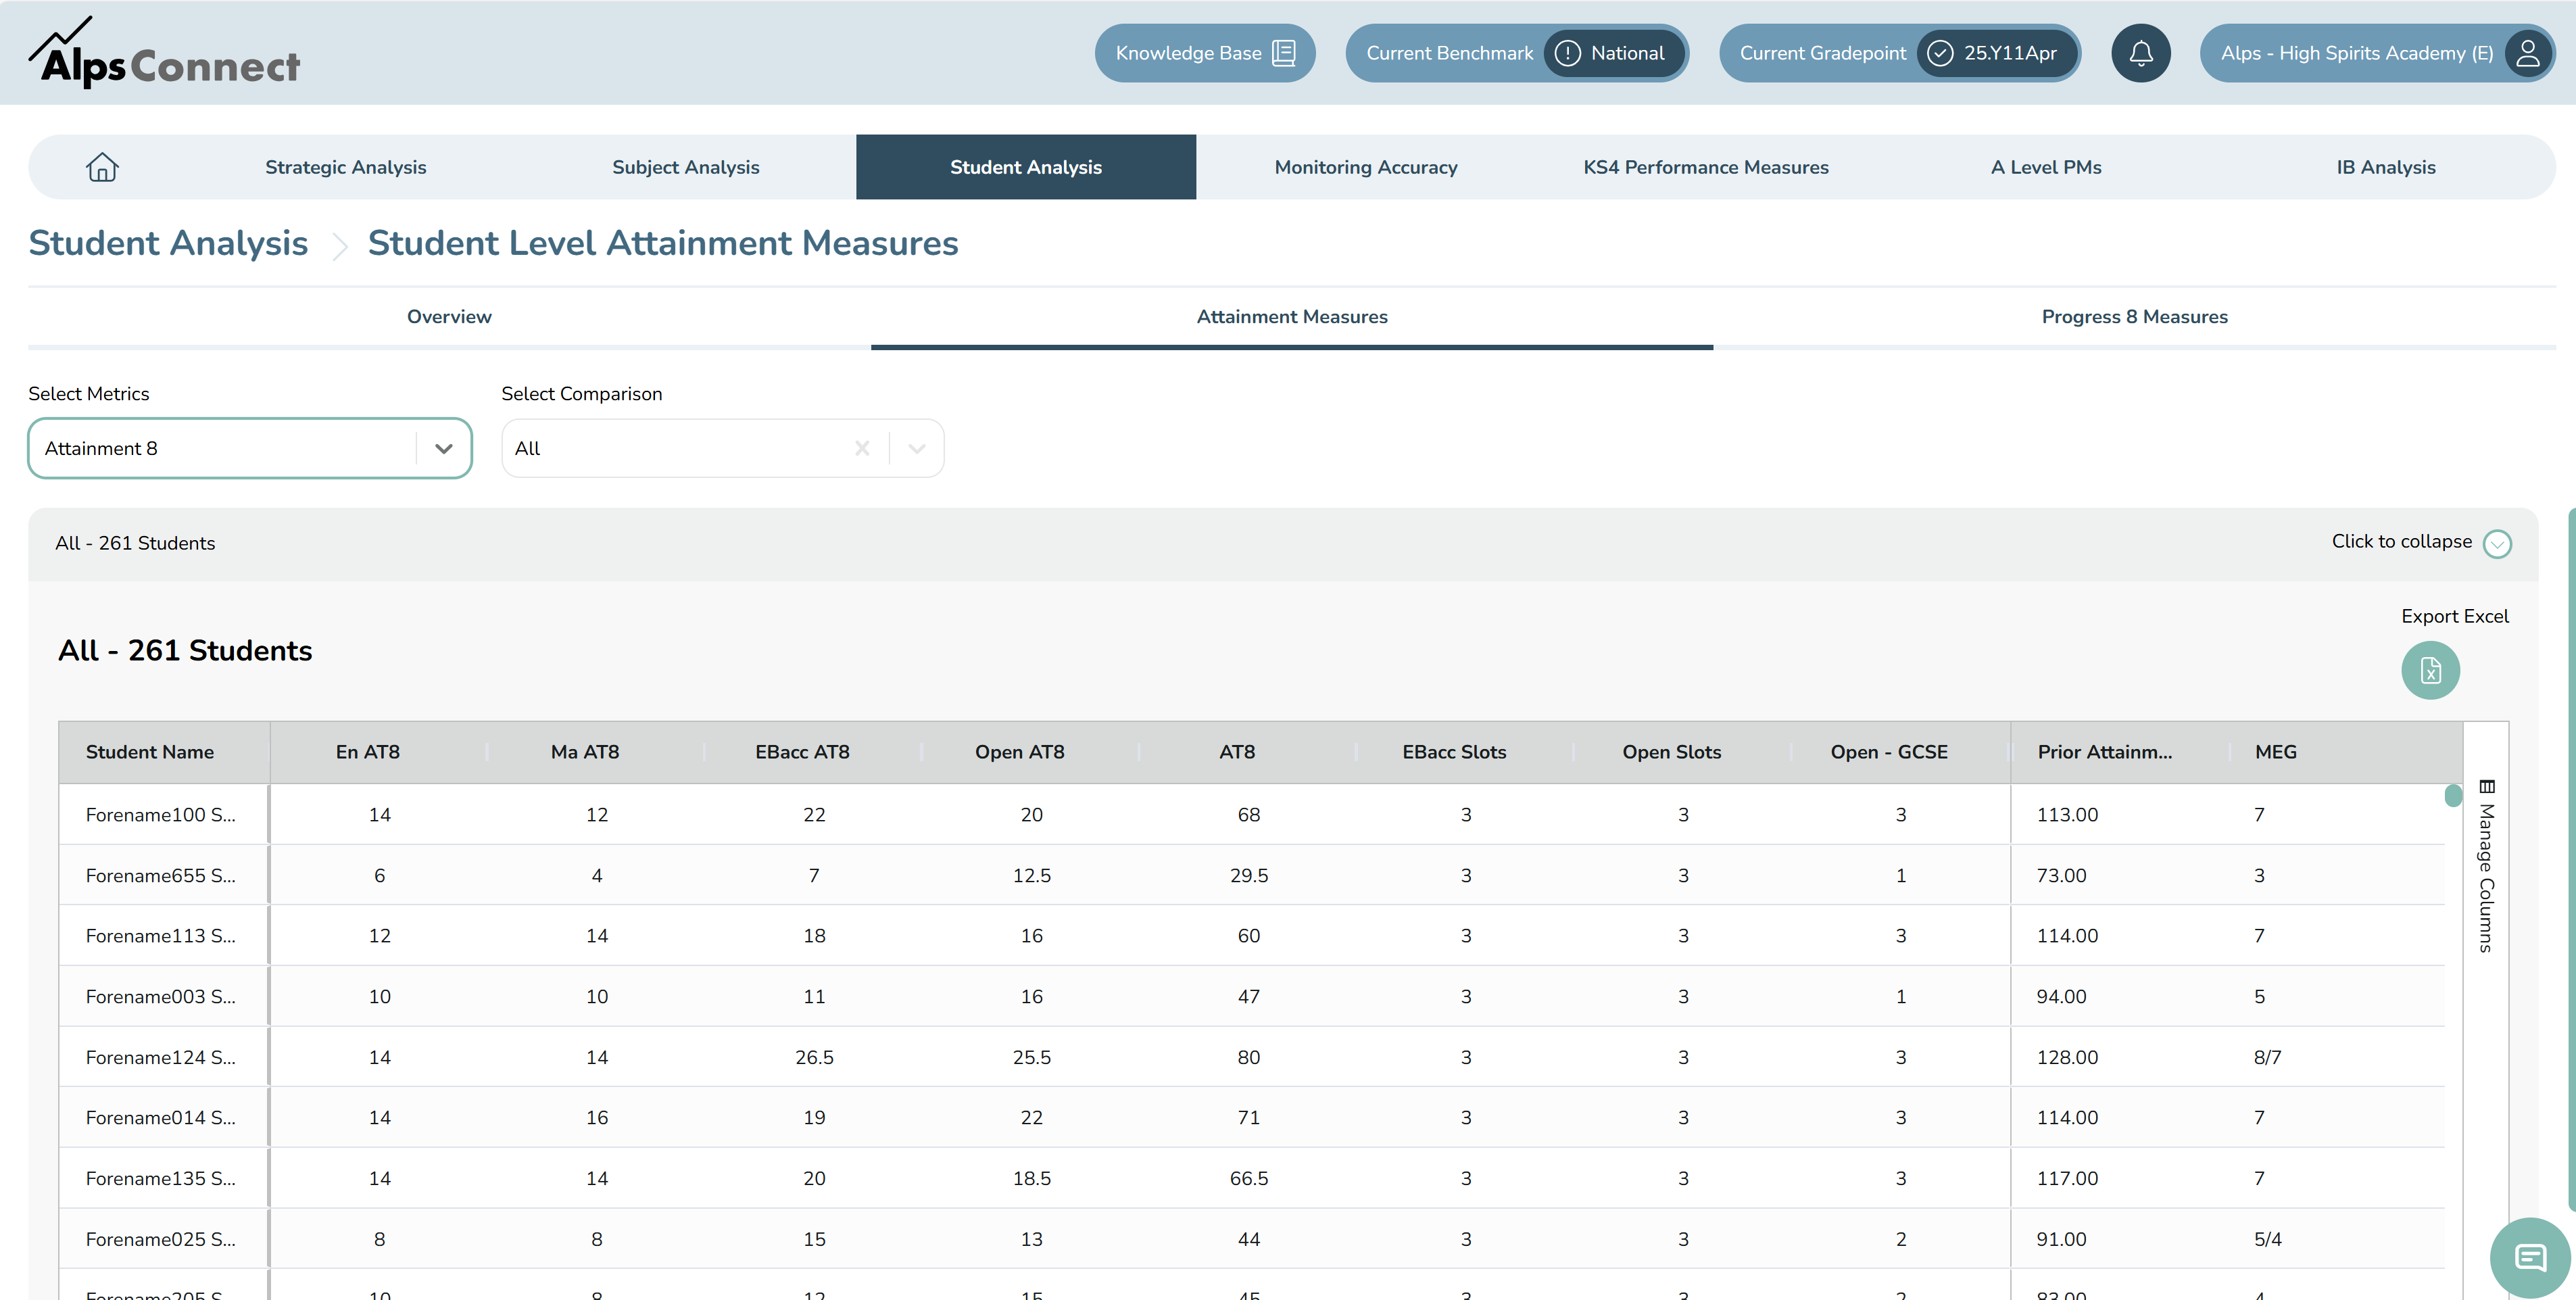Select student Forename003 row name
Viewport: 2576px width, 1300px height.
[161, 997]
